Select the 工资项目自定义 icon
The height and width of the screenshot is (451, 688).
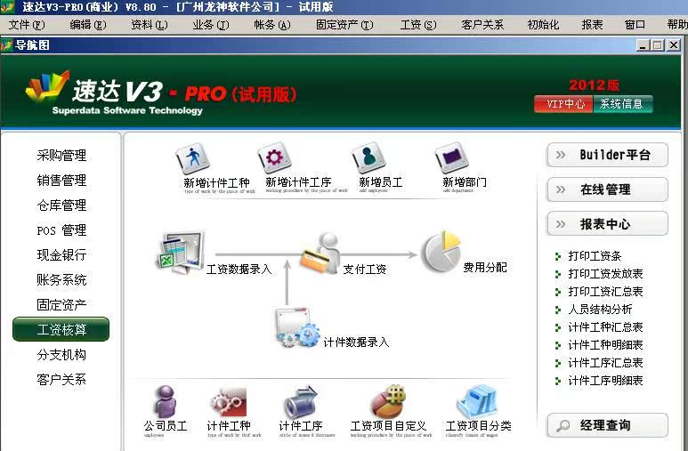[388, 402]
